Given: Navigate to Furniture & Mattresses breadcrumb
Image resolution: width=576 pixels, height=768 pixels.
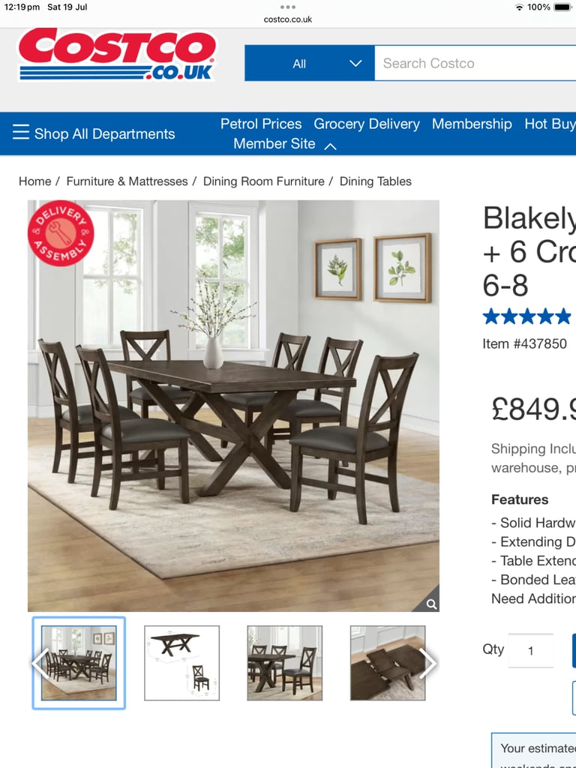Looking at the screenshot, I should [x=127, y=181].
